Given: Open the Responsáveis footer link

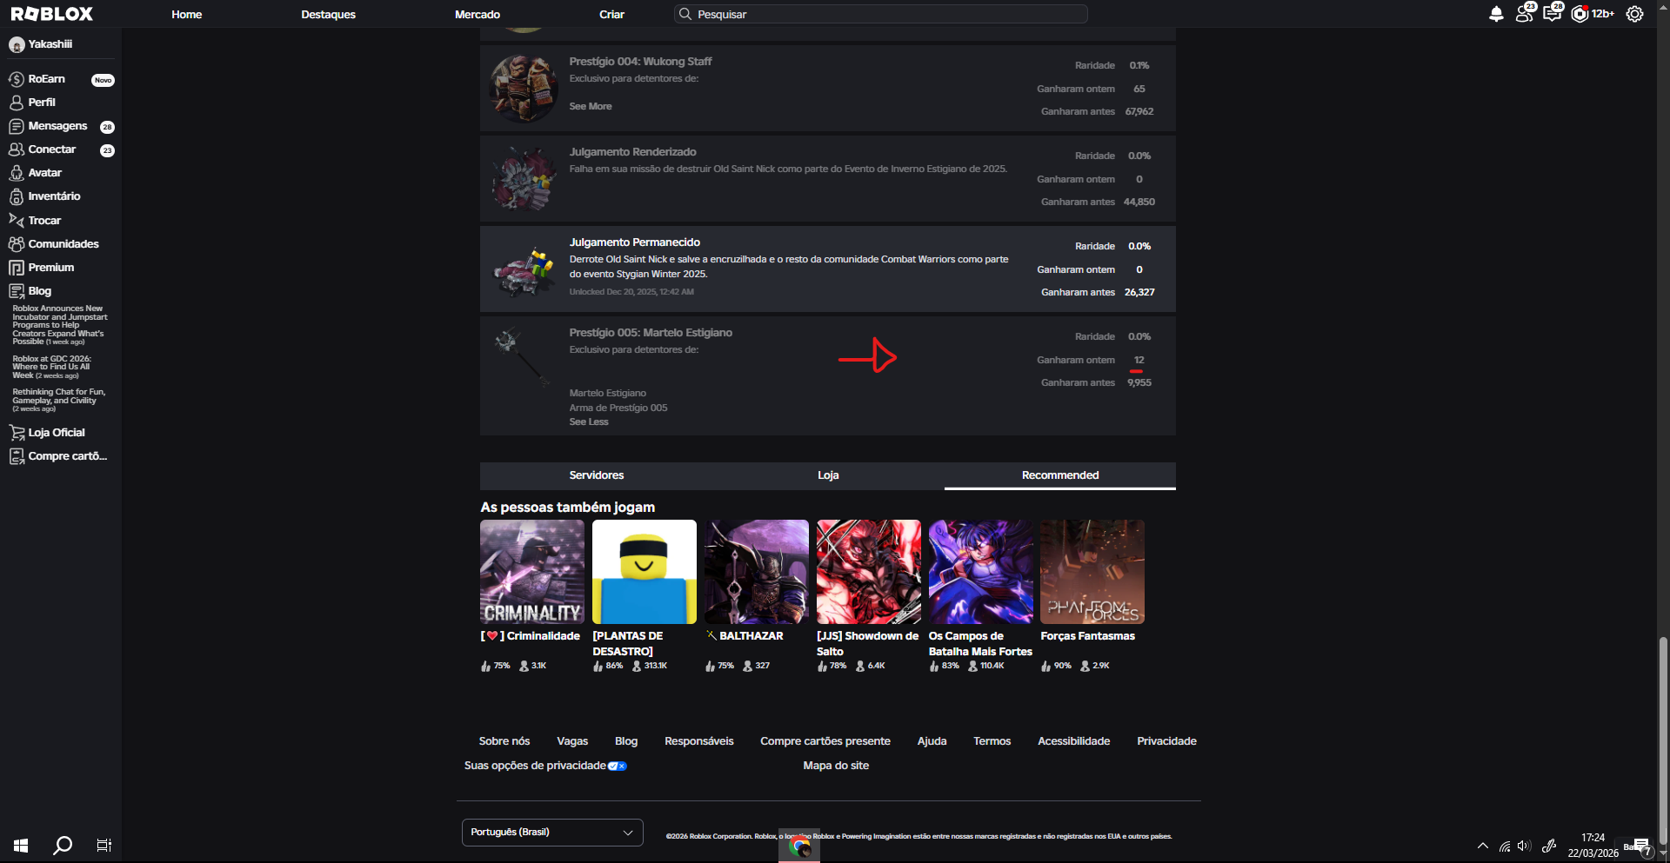Looking at the screenshot, I should pos(699,741).
